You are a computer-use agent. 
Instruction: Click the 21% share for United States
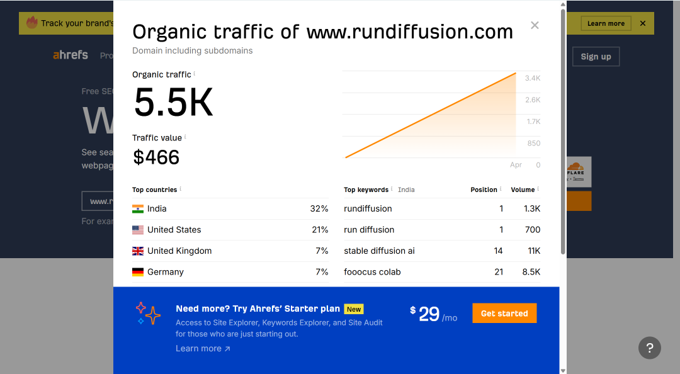320,230
